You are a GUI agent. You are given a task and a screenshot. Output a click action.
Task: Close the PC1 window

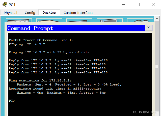153,5
